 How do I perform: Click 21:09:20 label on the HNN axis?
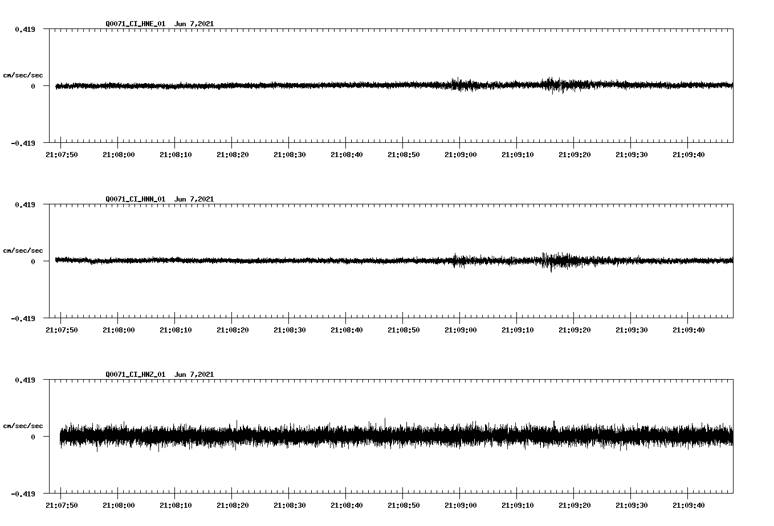(x=575, y=330)
